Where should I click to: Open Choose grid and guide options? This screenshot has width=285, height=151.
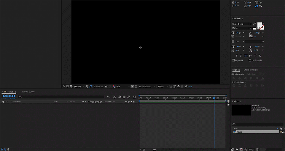(87, 87)
